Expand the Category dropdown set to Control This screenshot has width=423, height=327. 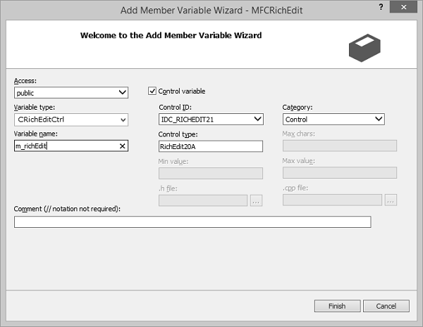(379, 120)
